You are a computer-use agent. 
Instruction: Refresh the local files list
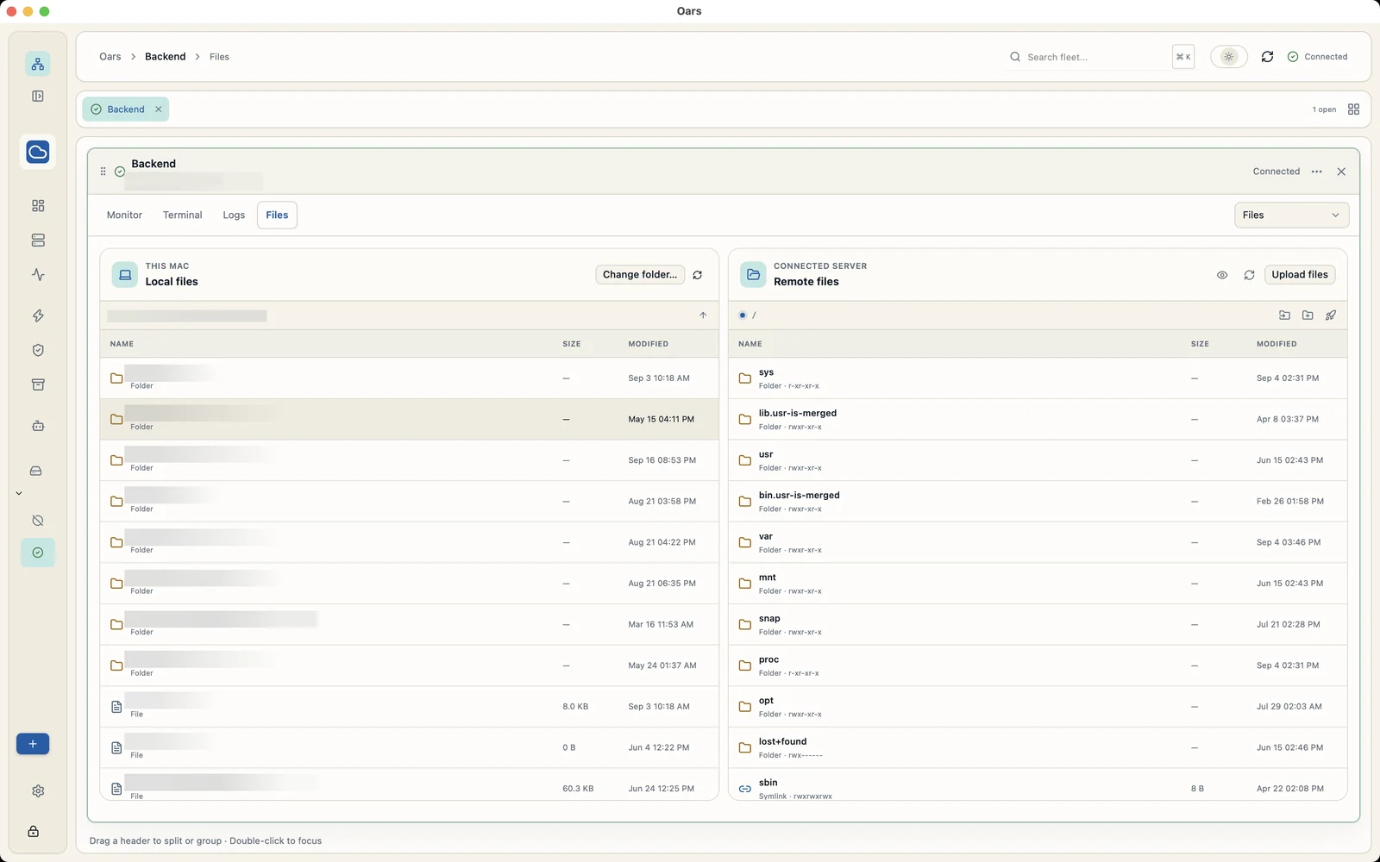click(x=697, y=275)
